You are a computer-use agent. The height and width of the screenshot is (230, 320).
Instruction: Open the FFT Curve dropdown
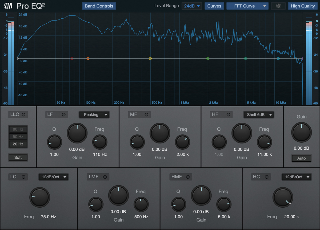pos(247,6)
